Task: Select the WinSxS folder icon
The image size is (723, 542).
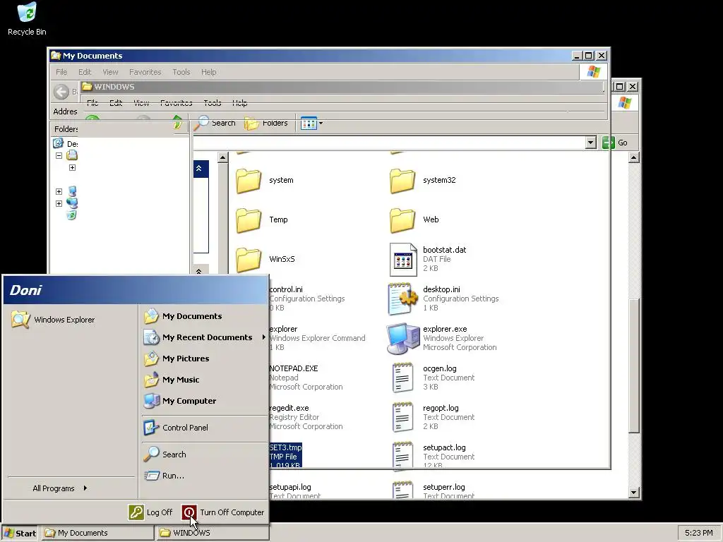Action: (x=249, y=260)
